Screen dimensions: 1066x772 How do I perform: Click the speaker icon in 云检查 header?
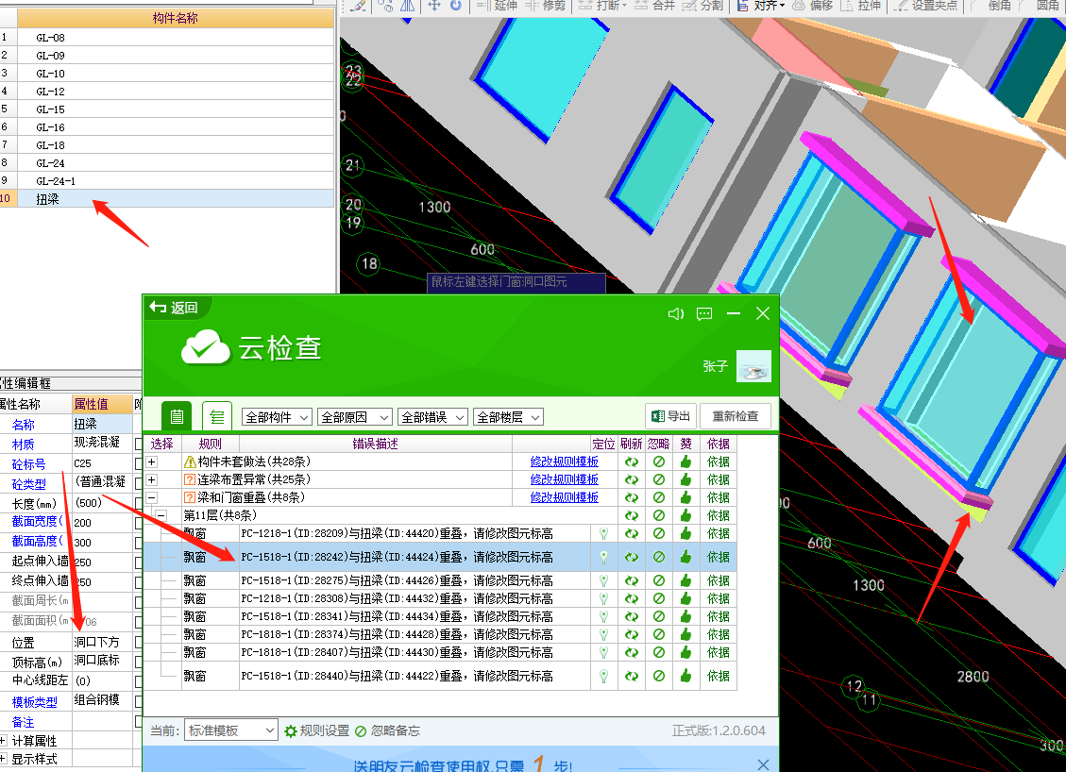[x=676, y=313]
